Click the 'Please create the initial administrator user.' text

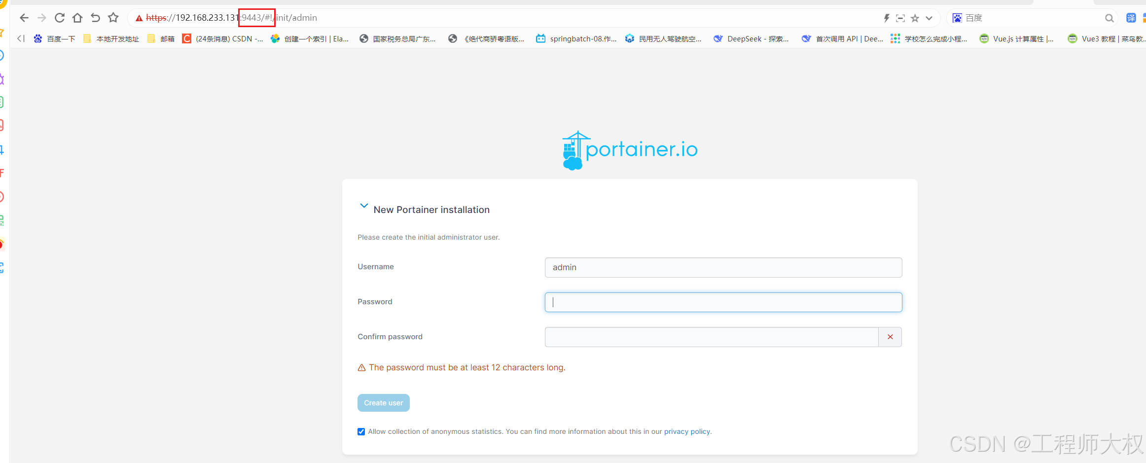(x=429, y=237)
